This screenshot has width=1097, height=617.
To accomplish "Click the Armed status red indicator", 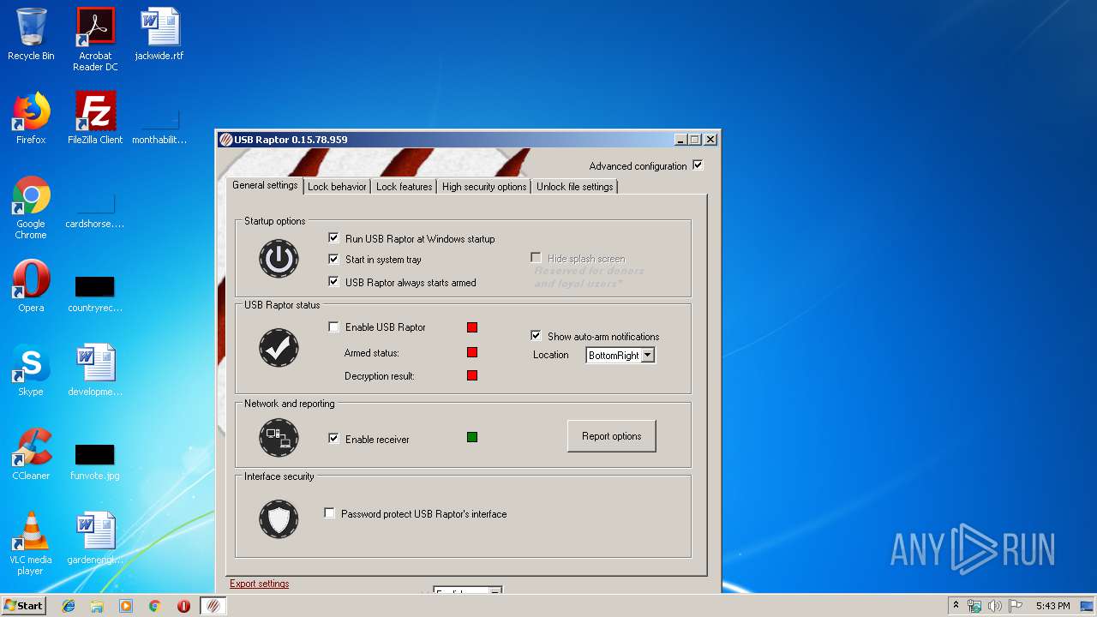I will click(x=472, y=352).
